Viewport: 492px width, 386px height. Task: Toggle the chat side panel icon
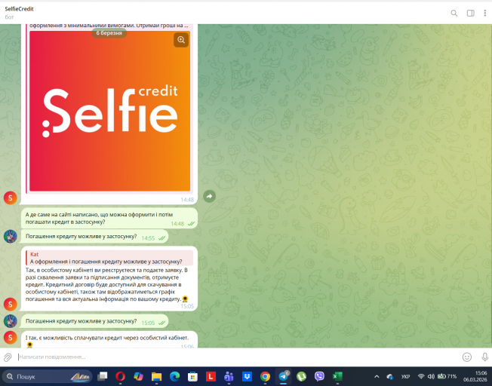[x=470, y=13]
